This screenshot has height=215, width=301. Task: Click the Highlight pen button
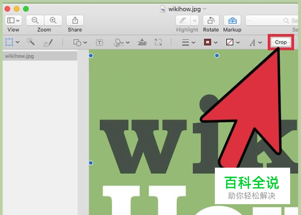183,20
